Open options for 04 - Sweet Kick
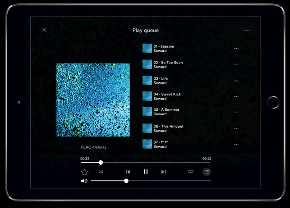This screenshot has width=290, height=208. (x=236, y=96)
